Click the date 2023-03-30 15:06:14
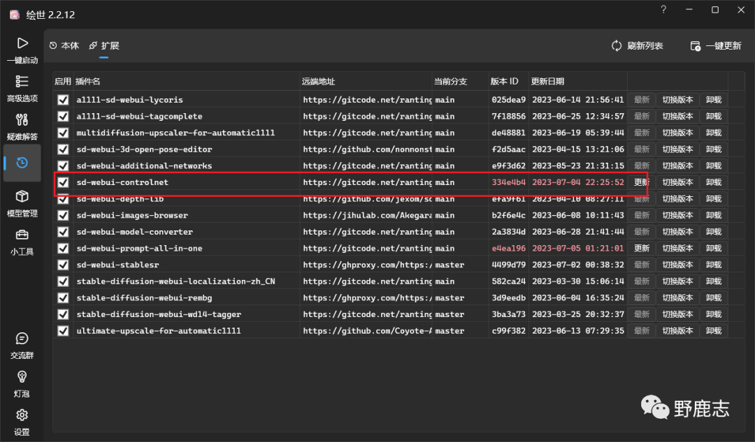 [x=578, y=281]
